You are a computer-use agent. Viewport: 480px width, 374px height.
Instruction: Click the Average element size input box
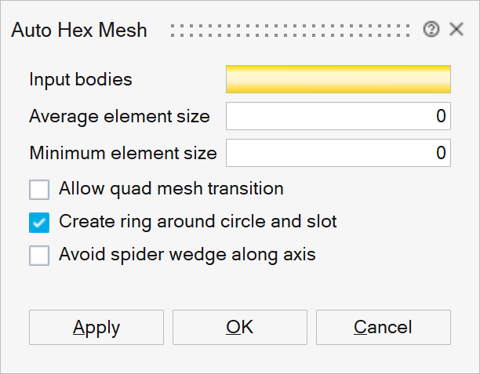click(338, 116)
